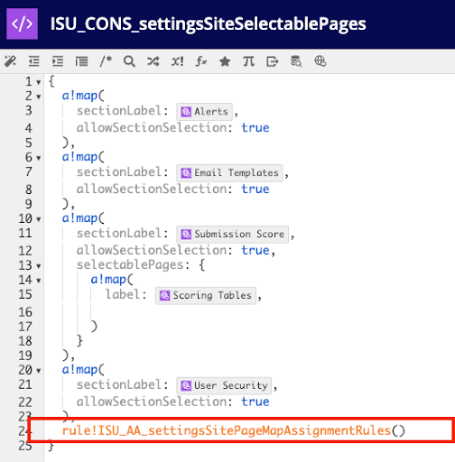Click the format expression magic wand icon
The image size is (455, 462).
coord(10,61)
